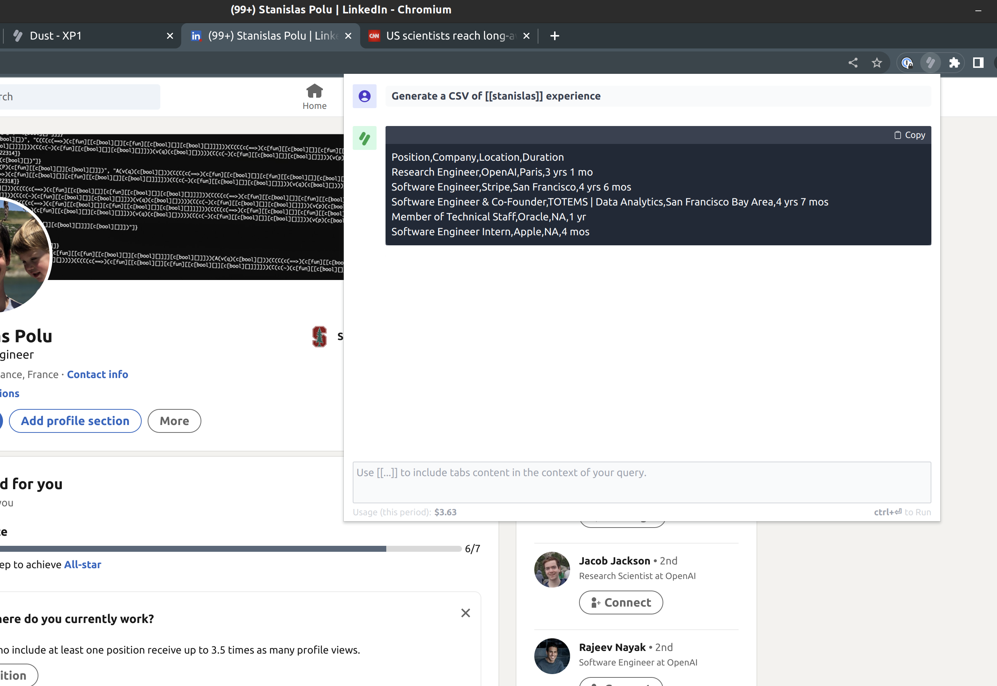This screenshot has width=997, height=686.
Task: Click the 'Member of Technical Staff,Oracle' CSV row
Action: click(x=488, y=217)
